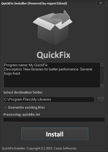Click the description box scroll down arrow
This screenshot has height=152, width=108.
(x=102, y=85)
